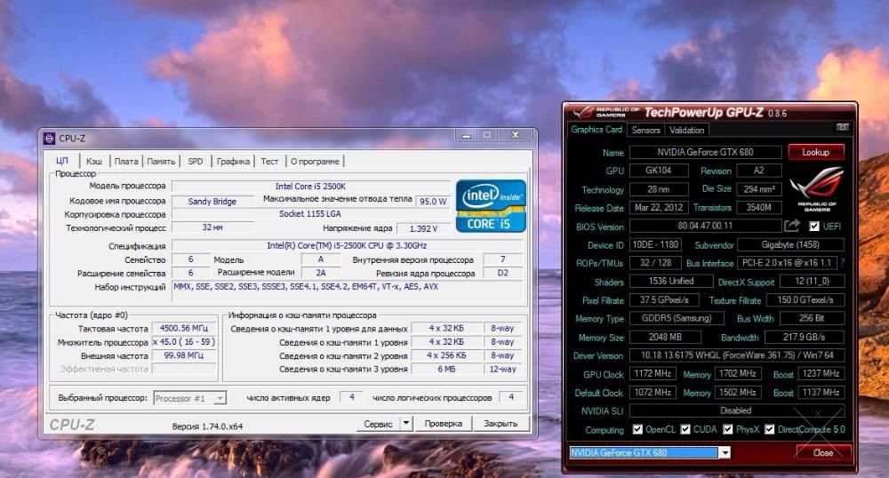889x478 pixels.
Task: Click the Gigabyte (1458) subvendor value
Action: click(790, 244)
